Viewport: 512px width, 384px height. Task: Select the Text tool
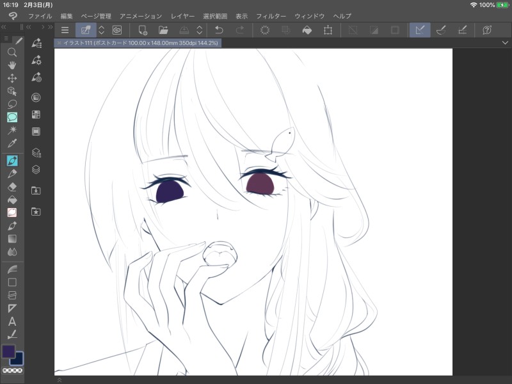[x=12, y=322]
